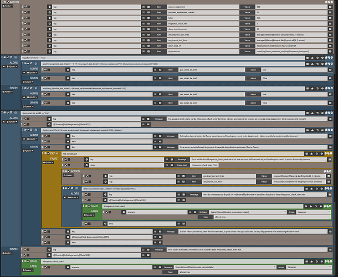Click action-select icon left of sleep command
Viewport: 338px width, 277px height.
[x=86, y=165]
